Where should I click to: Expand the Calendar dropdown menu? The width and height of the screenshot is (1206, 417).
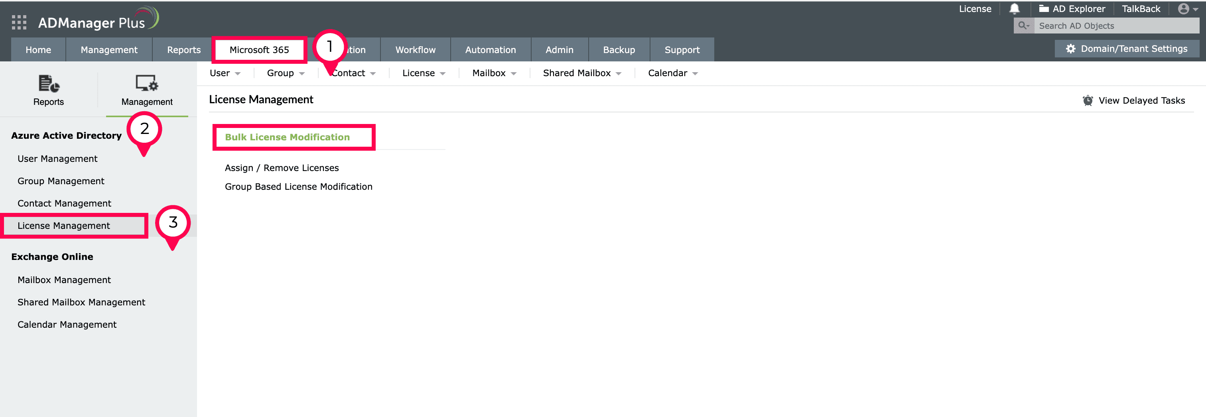673,73
